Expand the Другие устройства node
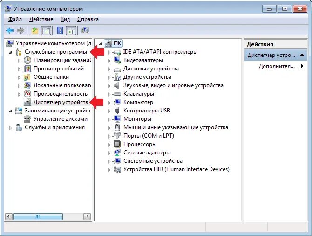This screenshot has height=236, width=312. [x=109, y=77]
